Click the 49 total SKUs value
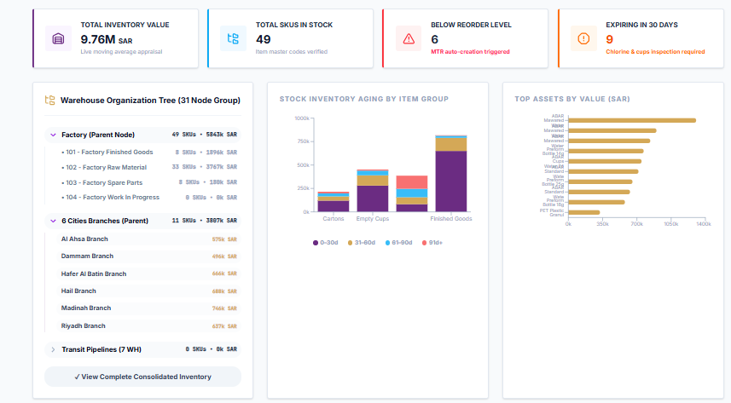 point(263,39)
